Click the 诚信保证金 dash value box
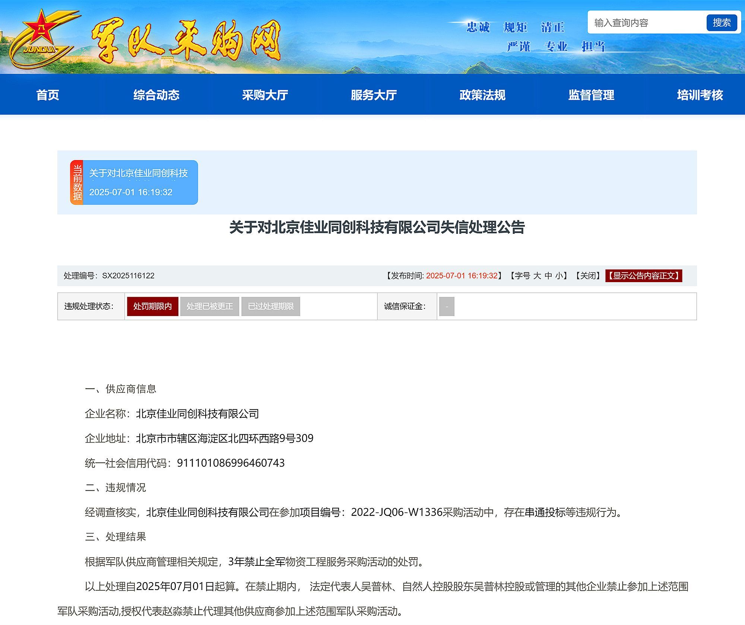Viewport: 745px width, 625px height. pos(447,306)
